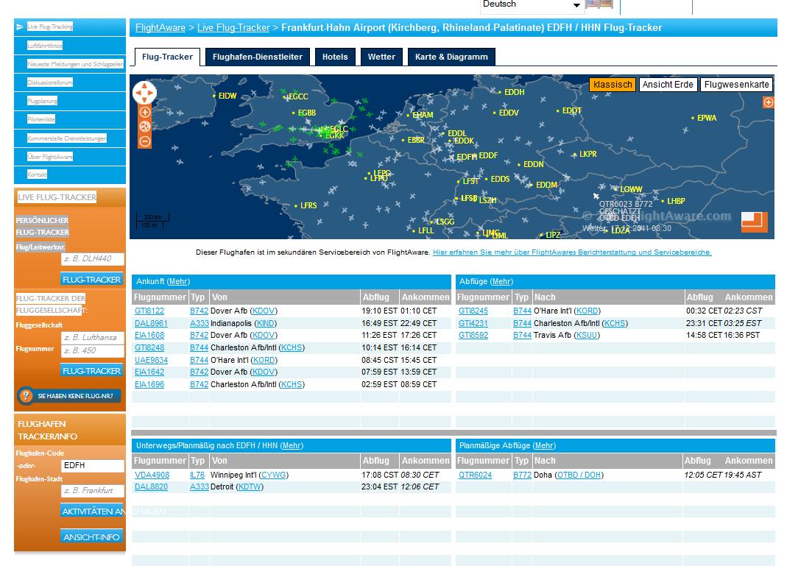Image resolution: width=787 pixels, height=566 pixels.
Task: Click the globe world-view map icon
Action: pos(145,127)
